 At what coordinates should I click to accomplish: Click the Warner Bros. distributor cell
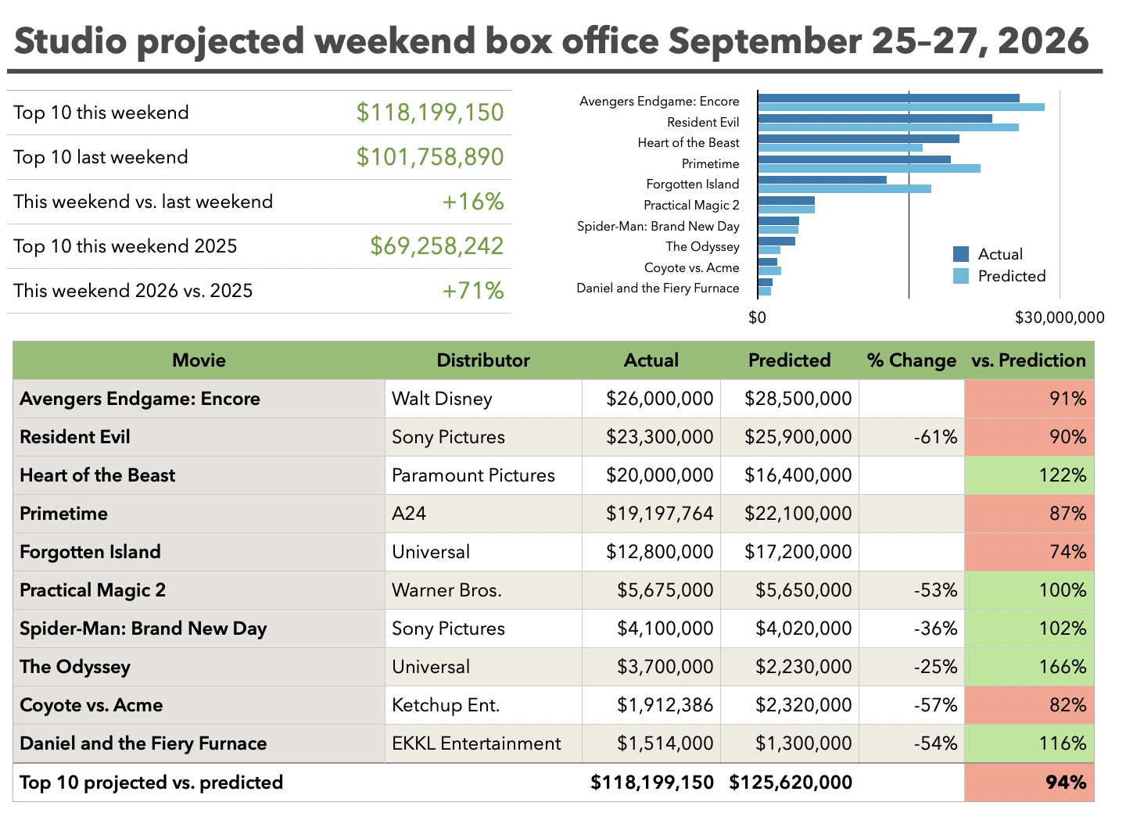(484, 590)
